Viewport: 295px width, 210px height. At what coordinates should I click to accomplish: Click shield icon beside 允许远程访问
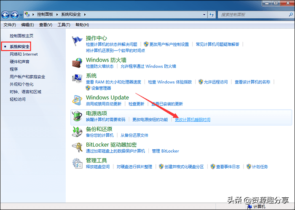click(201, 82)
